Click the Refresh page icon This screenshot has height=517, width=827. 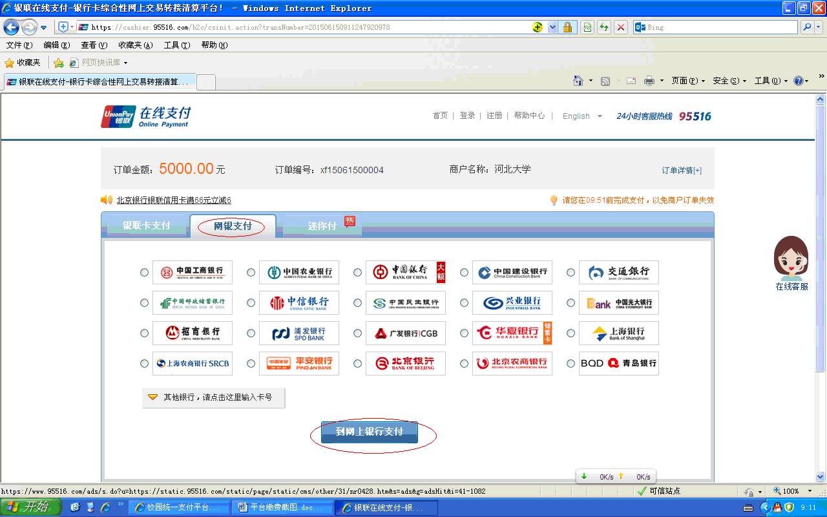(604, 27)
